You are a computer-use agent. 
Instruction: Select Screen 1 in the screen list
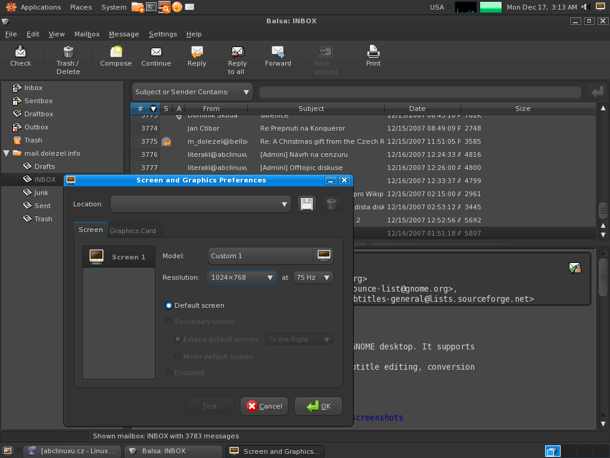[x=119, y=257]
